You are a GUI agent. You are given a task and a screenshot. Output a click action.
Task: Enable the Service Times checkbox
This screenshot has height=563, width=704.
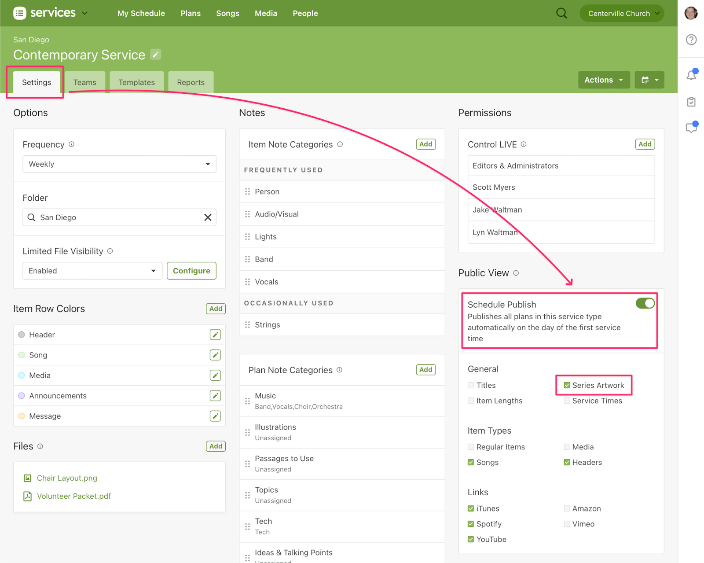[x=567, y=401]
